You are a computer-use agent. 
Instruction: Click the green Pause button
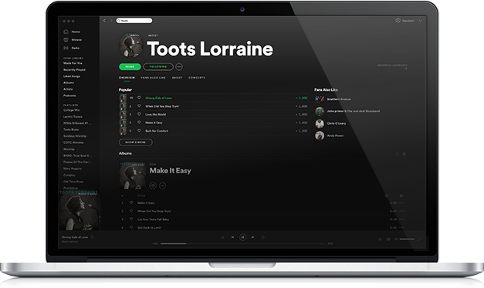(130, 66)
